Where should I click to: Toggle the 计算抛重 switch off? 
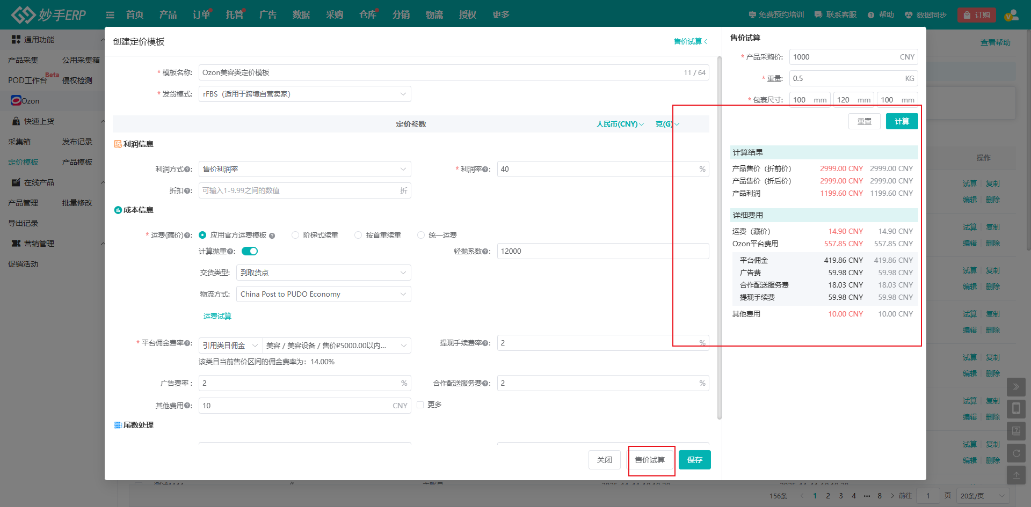pyautogui.click(x=250, y=251)
